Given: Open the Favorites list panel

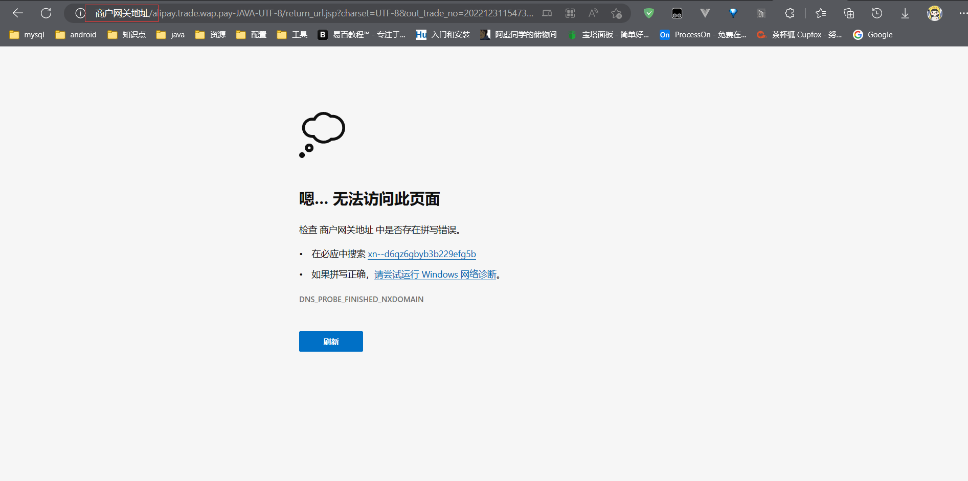Looking at the screenshot, I should 821,13.
